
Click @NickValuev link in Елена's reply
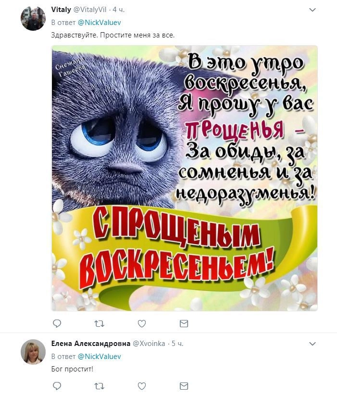[x=100, y=357]
